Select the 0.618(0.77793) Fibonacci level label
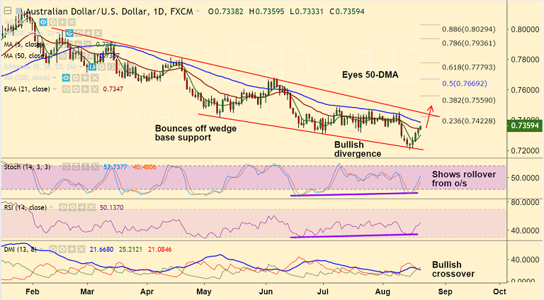 [469, 67]
